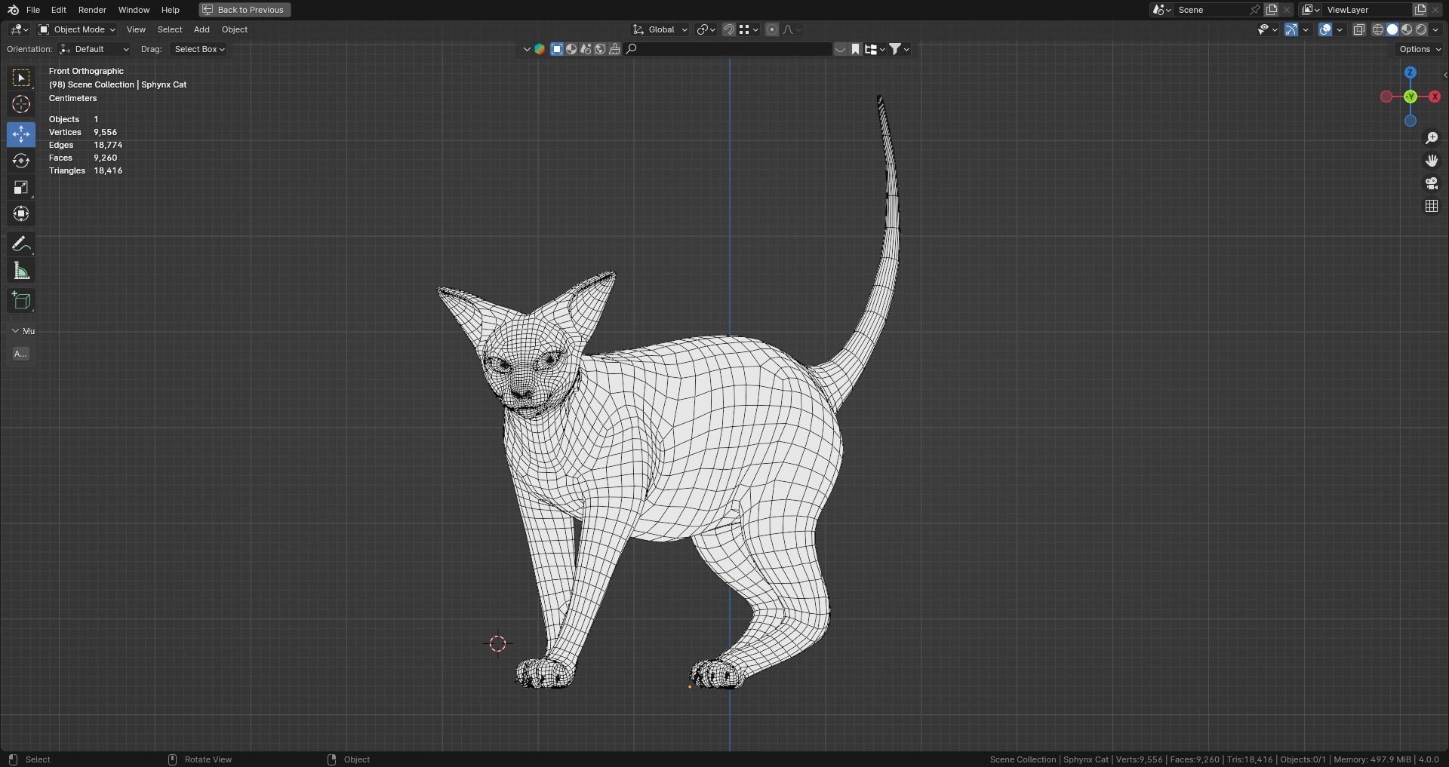Open the Help menu
This screenshot has height=767, width=1449.
[x=171, y=10]
